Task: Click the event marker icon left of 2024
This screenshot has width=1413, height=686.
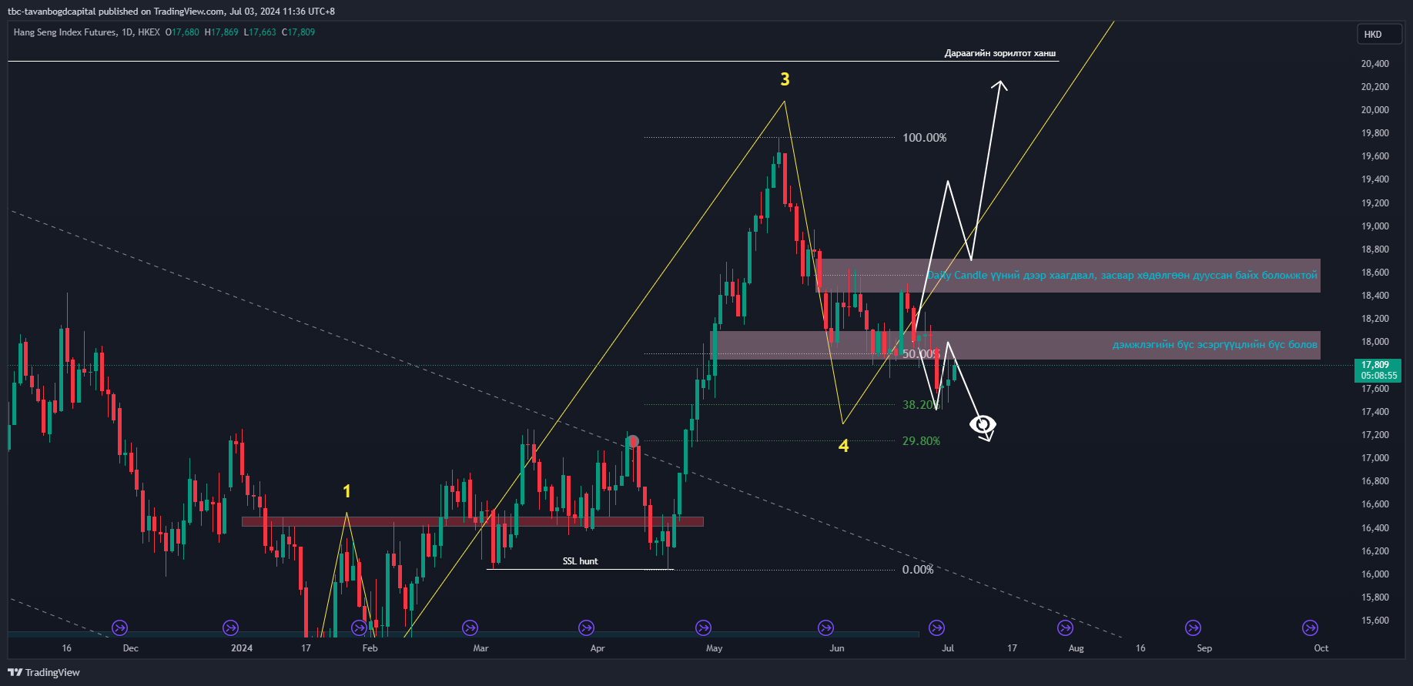Action: pos(230,627)
